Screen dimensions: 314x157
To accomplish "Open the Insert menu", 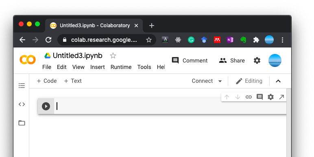I will (98, 67).
